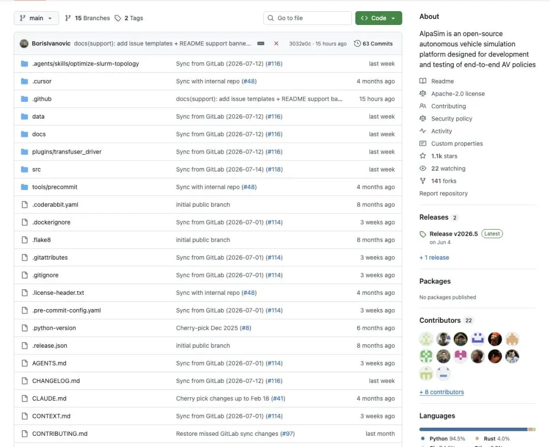Open the .agents/skills/optimize-slurm-topology folder

pos(86,64)
